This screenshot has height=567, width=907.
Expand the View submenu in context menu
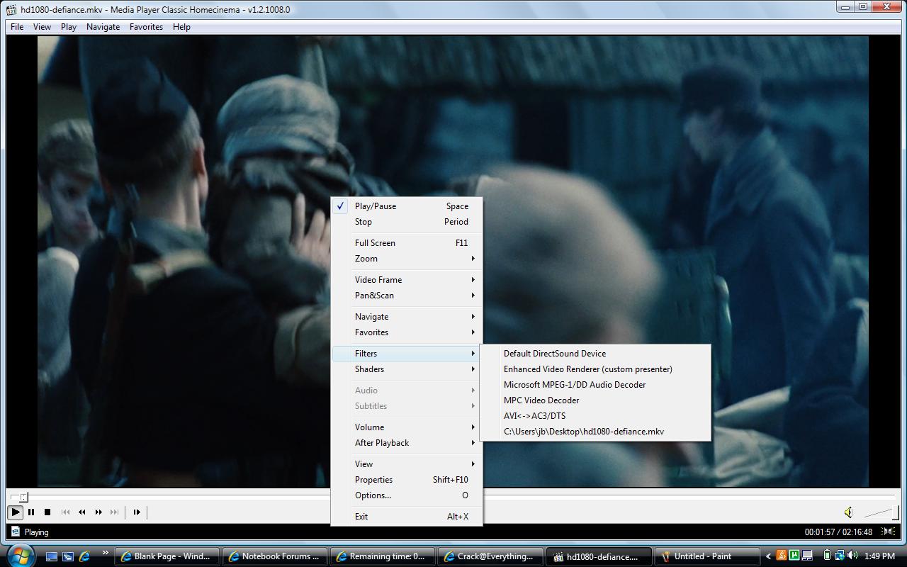[x=407, y=464]
